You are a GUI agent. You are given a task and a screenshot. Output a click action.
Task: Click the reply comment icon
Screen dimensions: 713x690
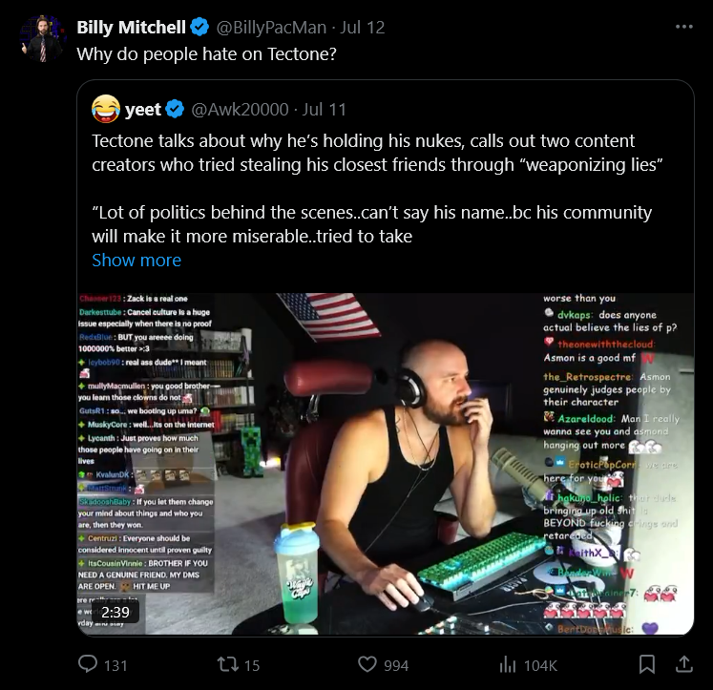[x=88, y=664]
